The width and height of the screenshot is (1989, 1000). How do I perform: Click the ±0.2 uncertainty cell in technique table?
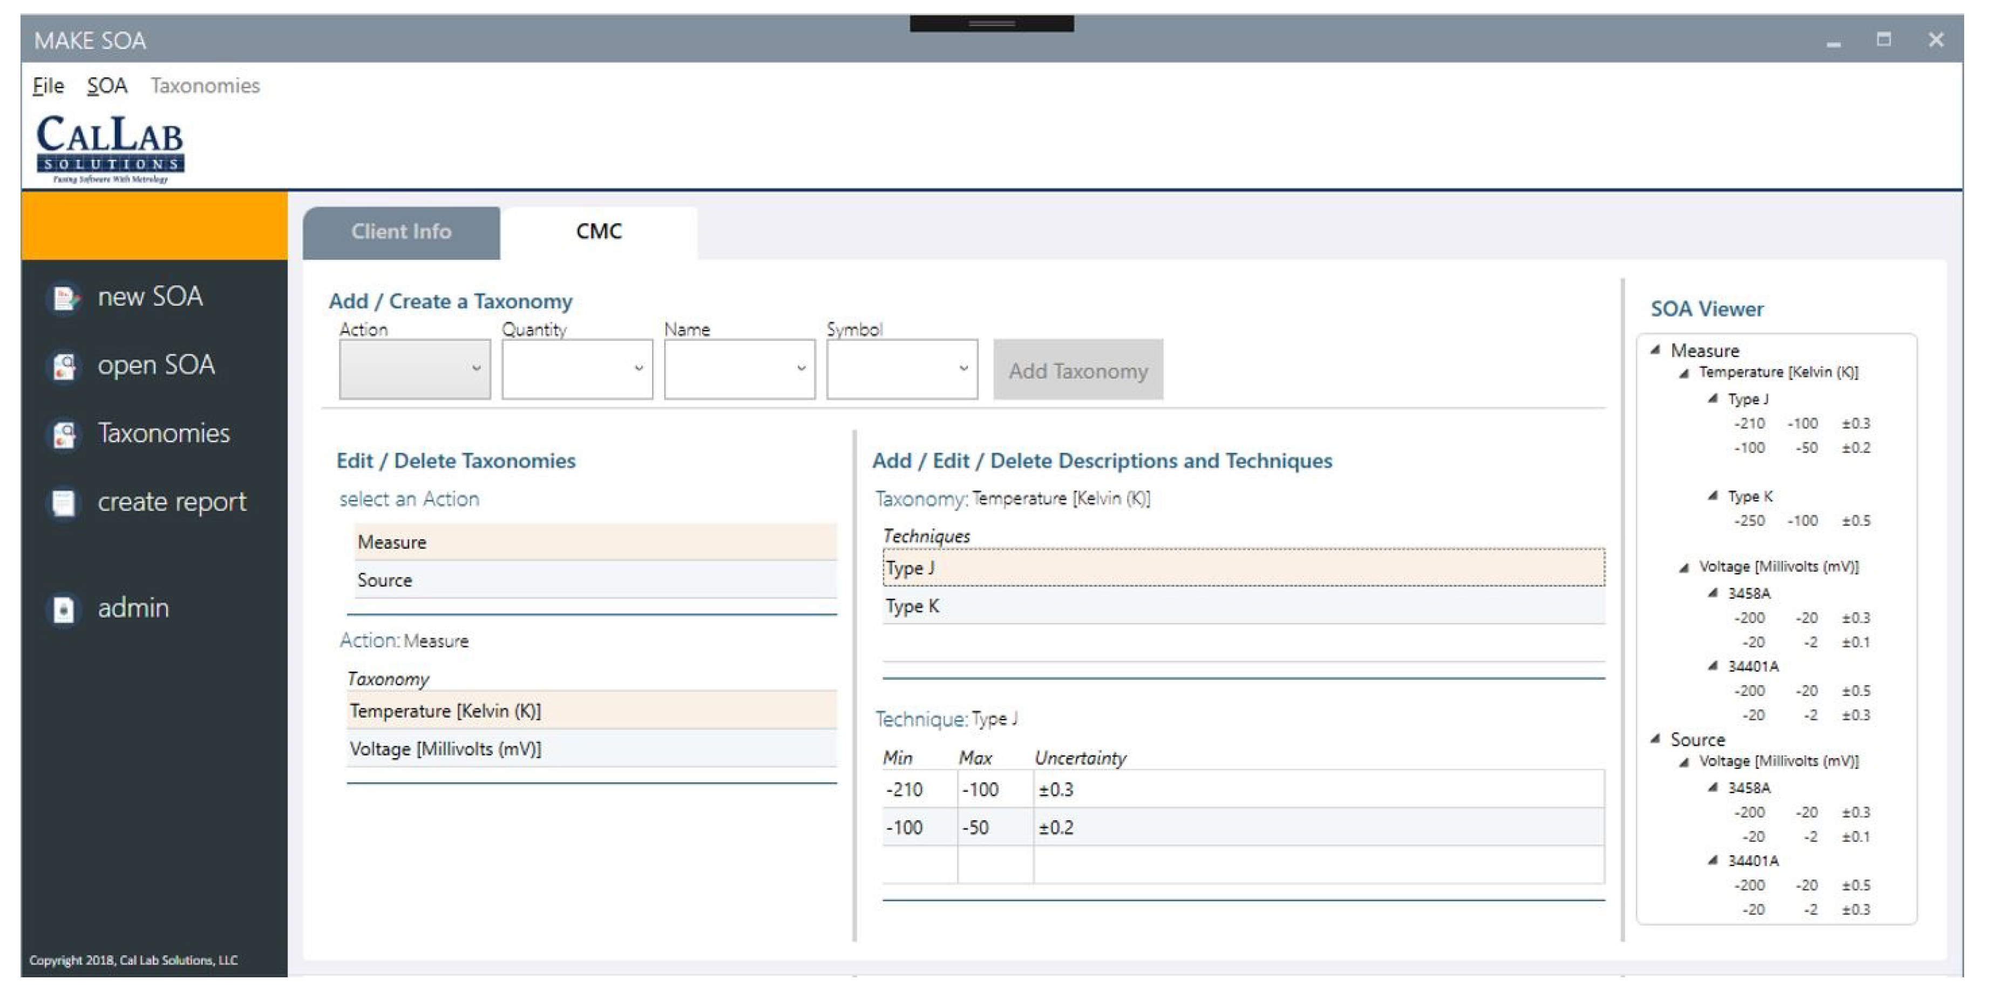1319,827
